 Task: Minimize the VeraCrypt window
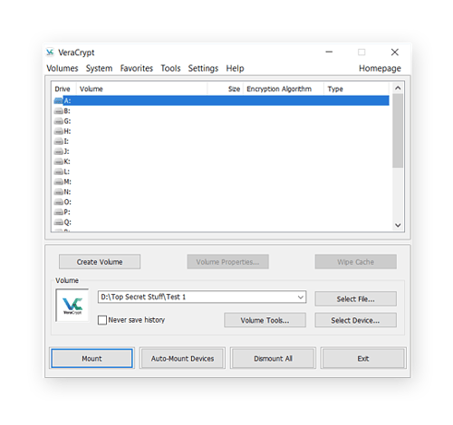pyautogui.click(x=329, y=52)
